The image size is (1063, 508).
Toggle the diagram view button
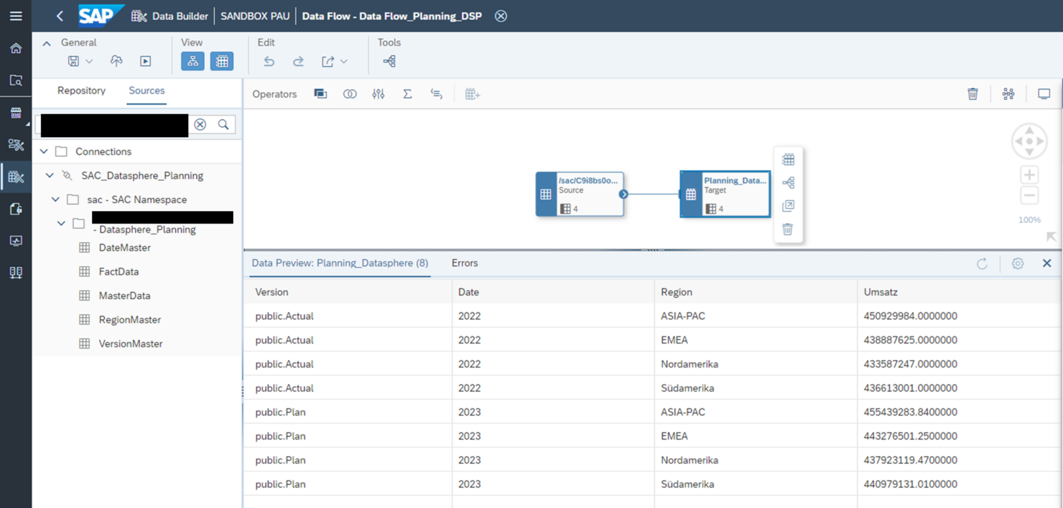coord(192,61)
